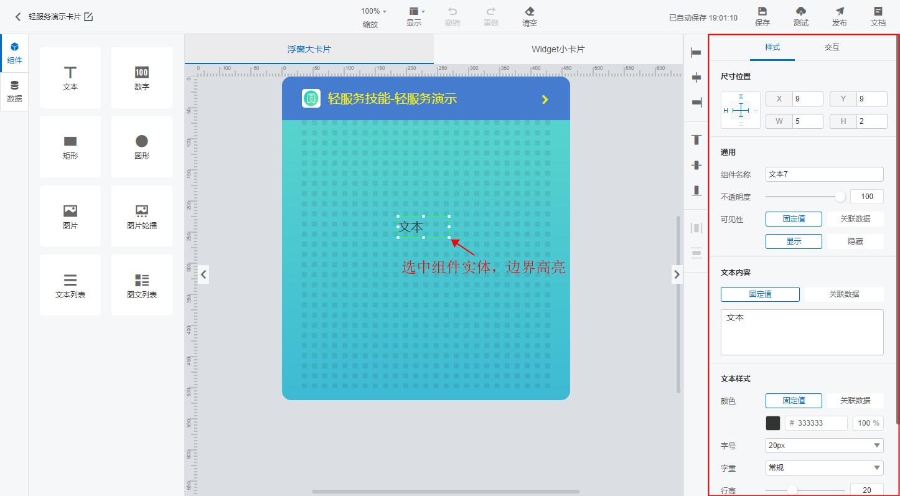Image resolution: width=900 pixels, height=496 pixels.
Task: Add a 图文列表 image-text list component
Action: click(142, 286)
